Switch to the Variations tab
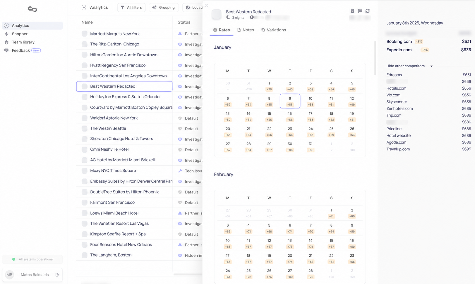This screenshot has height=284, width=475. click(274, 30)
